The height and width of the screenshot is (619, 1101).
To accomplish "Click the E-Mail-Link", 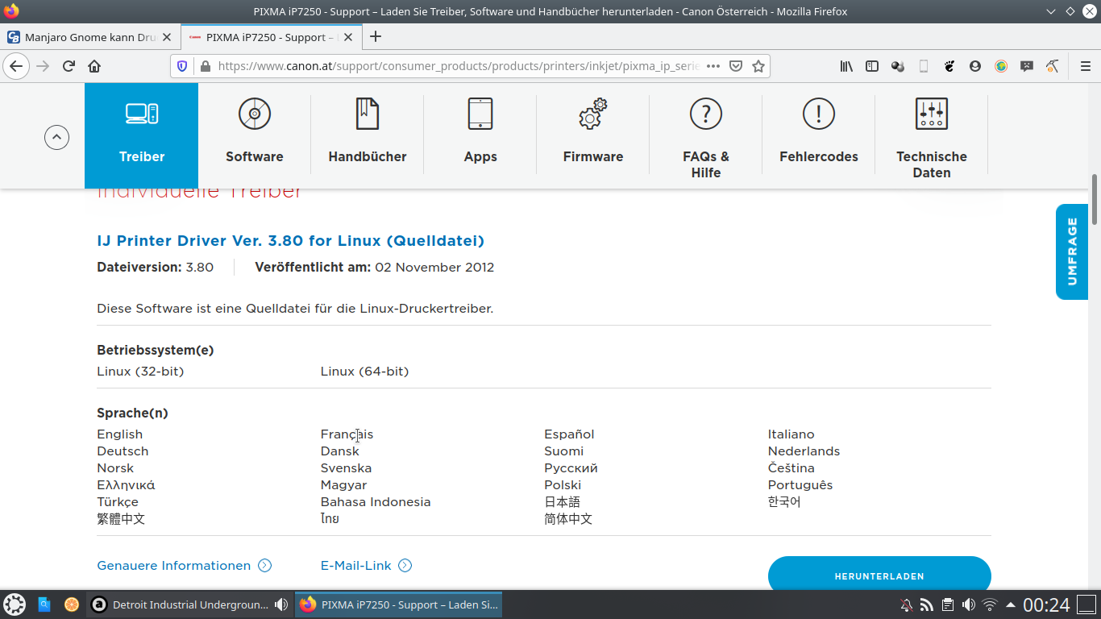I will pyautogui.click(x=366, y=566).
